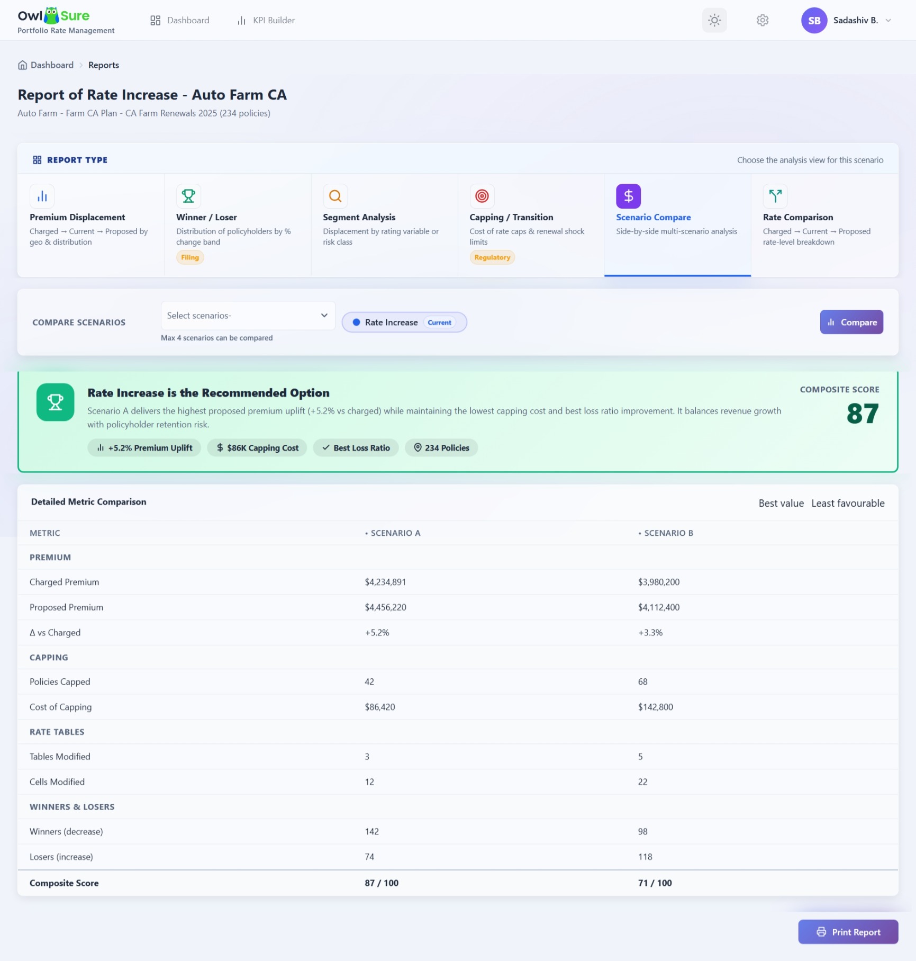Select the Segment Analysis report type
Image resolution: width=916 pixels, height=961 pixels.
[x=384, y=225]
